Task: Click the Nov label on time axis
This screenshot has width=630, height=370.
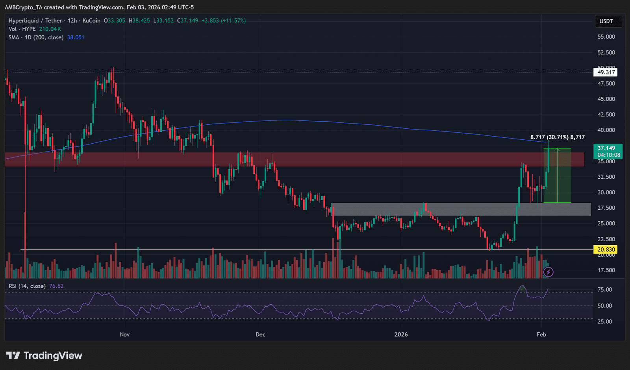Action: tap(124, 335)
